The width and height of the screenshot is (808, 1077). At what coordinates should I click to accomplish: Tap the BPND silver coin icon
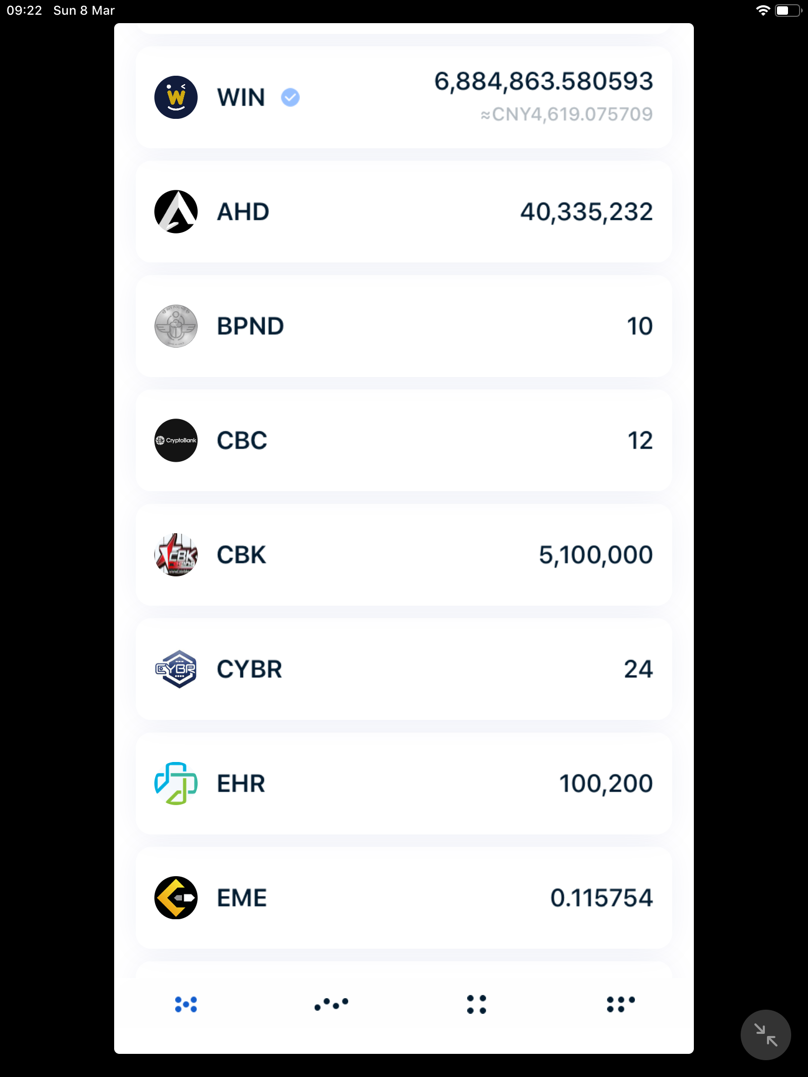(x=176, y=326)
